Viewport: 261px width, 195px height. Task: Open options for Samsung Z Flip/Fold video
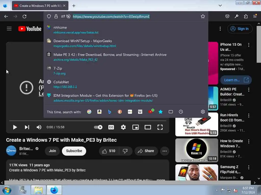(x=249, y=167)
